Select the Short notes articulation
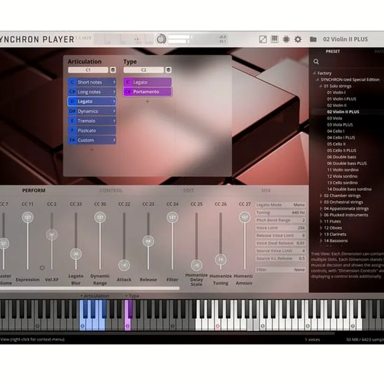 click(x=92, y=82)
